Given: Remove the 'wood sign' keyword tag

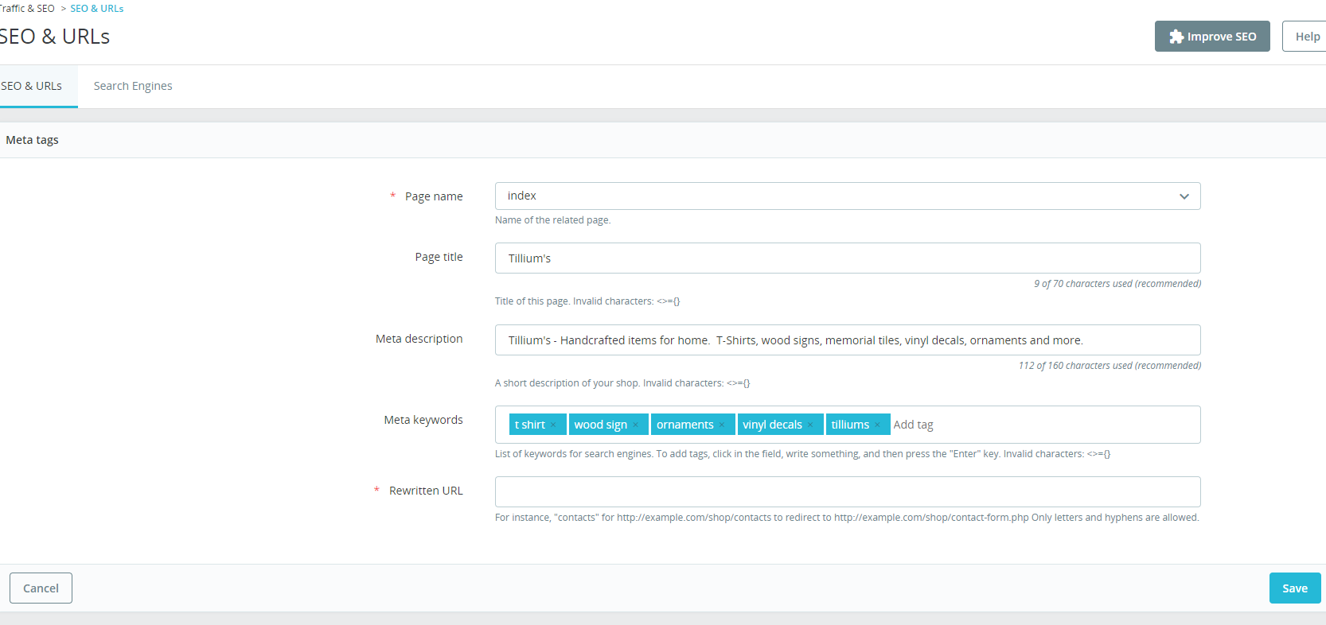Looking at the screenshot, I should tap(635, 425).
